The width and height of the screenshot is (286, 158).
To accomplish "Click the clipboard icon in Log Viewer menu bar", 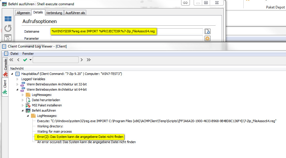I will (x=6, y=53).
